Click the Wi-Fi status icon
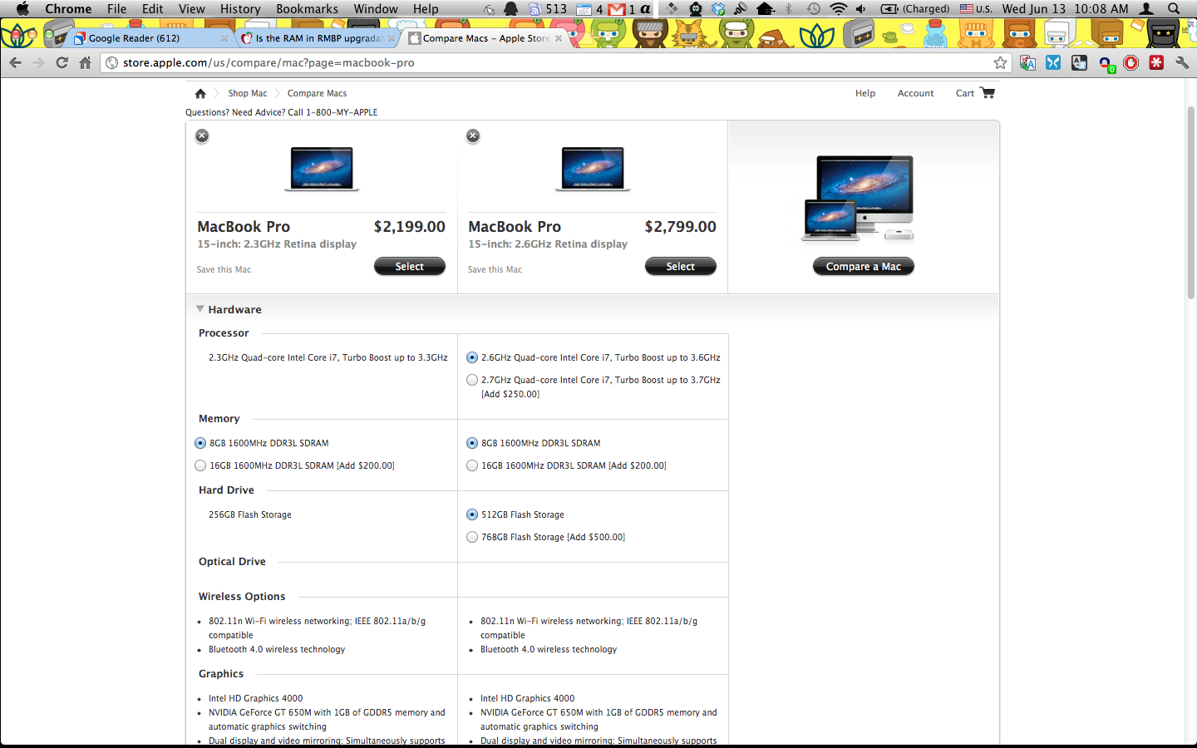 coord(839,8)
